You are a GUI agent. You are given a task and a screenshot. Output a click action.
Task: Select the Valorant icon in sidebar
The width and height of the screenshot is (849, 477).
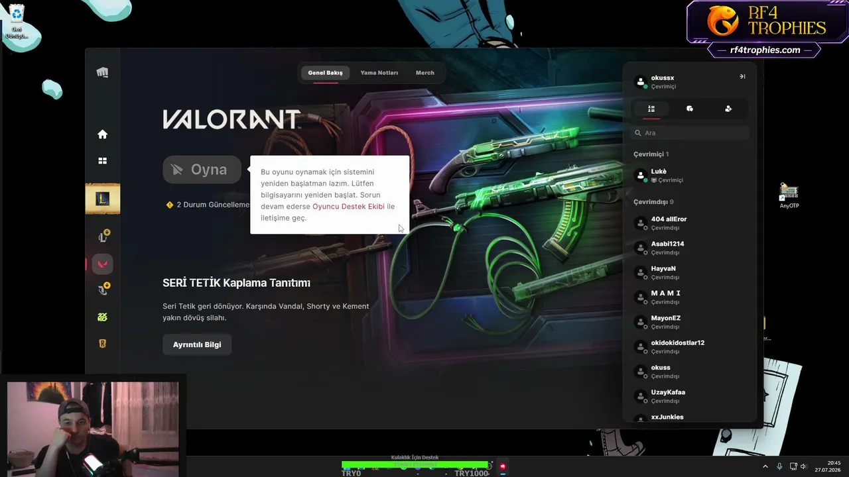(102, 264)
